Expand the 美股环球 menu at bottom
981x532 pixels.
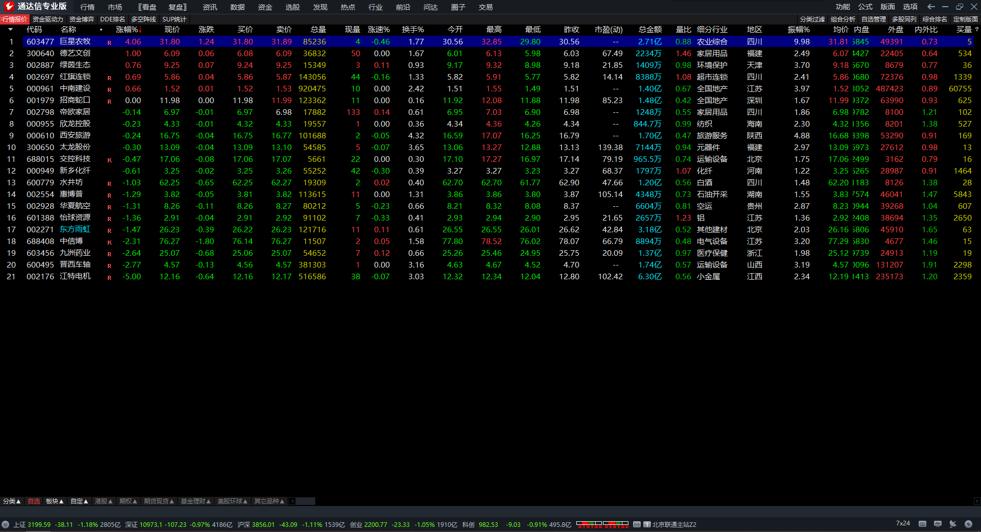(x=232, y=501)
